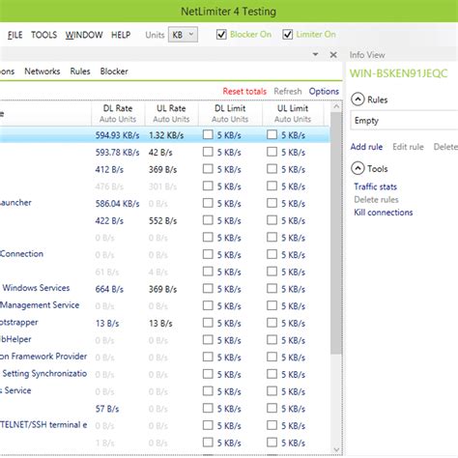This screenshot has width=458, height=458.
Task: Select the 586.04 KB/s download rate cell
Action: click(x=117, y=204)
